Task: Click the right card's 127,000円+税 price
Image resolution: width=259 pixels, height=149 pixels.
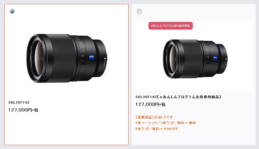Action: click(151, 104)
